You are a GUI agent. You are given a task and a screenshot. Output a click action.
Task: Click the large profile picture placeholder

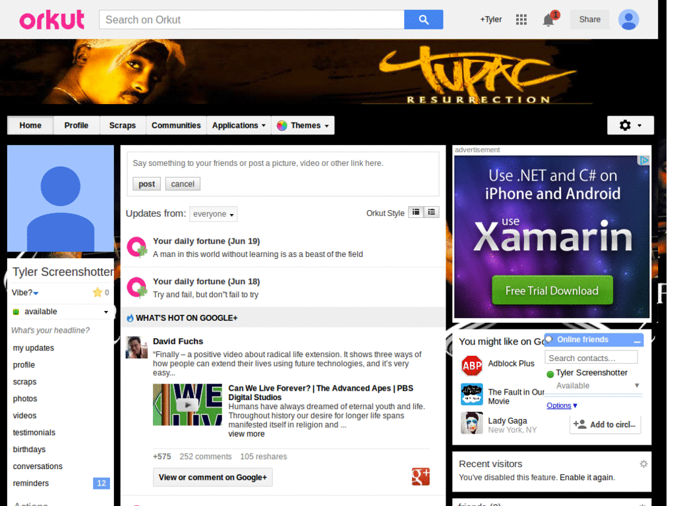coord(61,198)
